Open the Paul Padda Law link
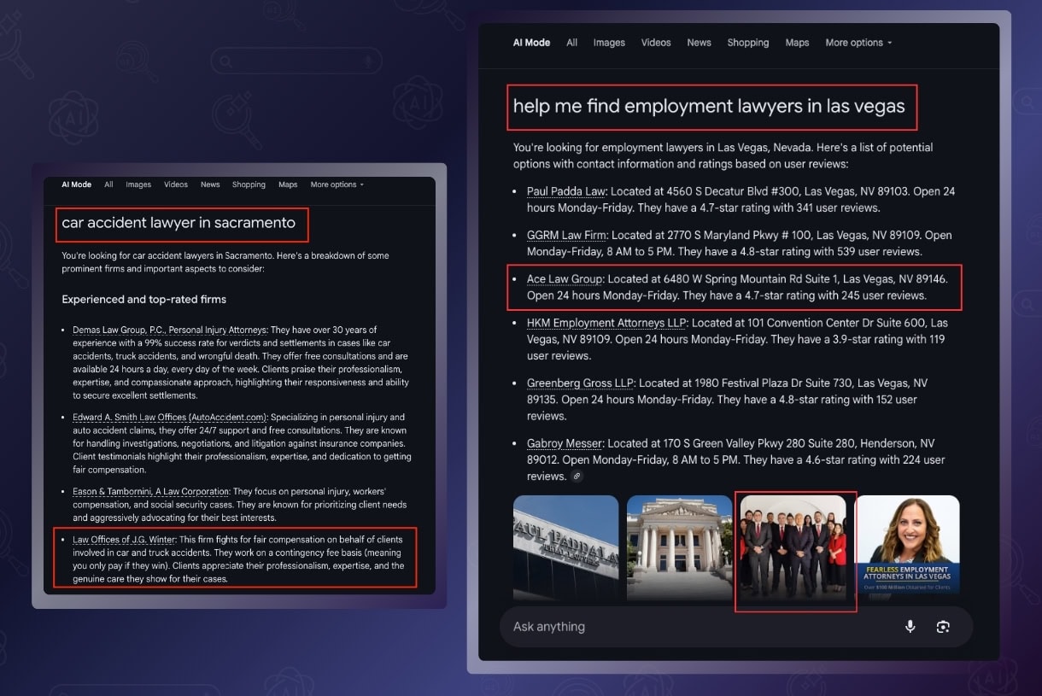 565,191
